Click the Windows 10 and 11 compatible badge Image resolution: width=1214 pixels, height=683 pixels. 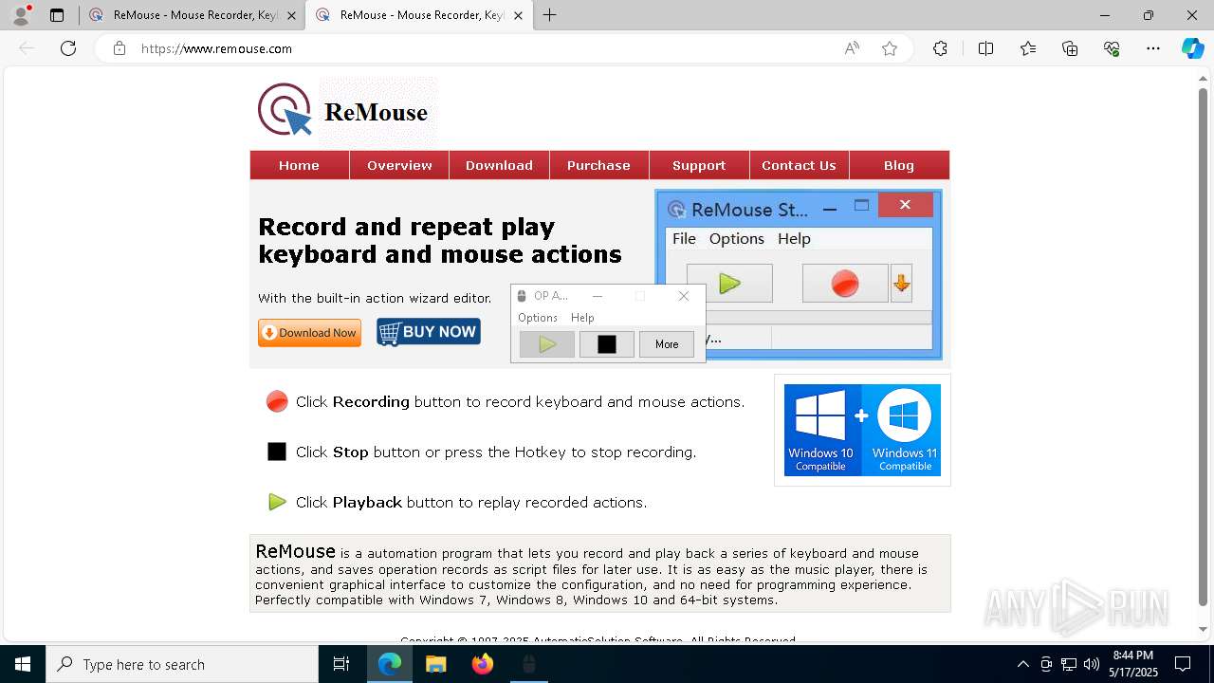click(862, 430)
